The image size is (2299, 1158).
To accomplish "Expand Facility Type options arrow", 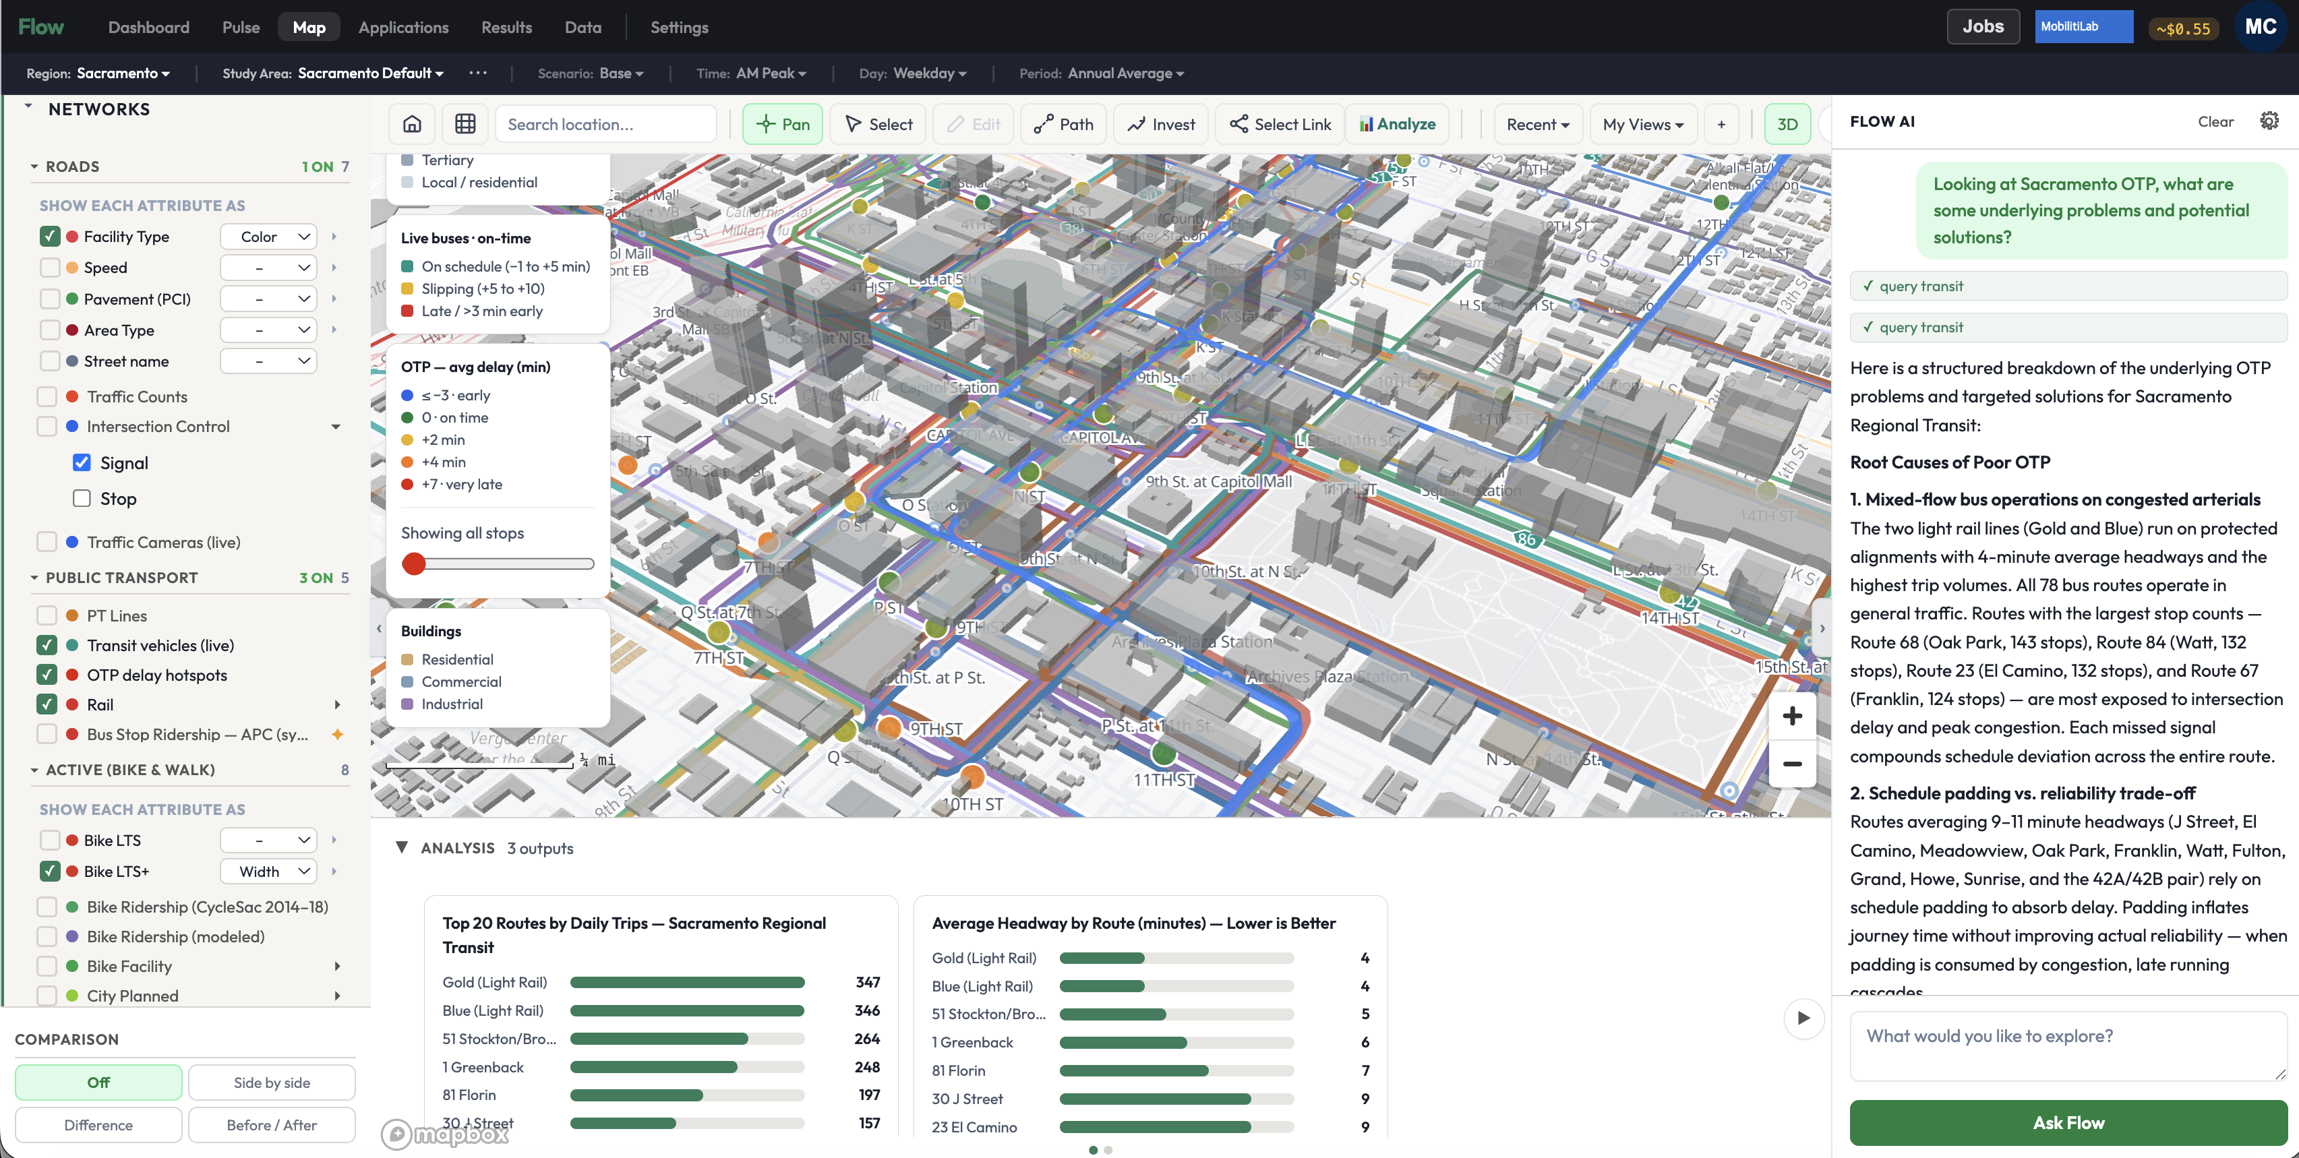I will [334, 237].
